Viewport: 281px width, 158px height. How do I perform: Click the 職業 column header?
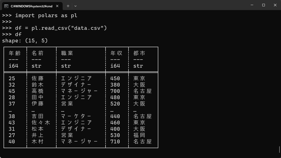coord(67,53)
